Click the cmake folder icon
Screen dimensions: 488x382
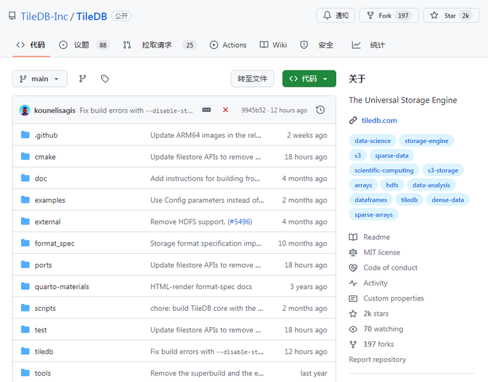pos(25,156)
